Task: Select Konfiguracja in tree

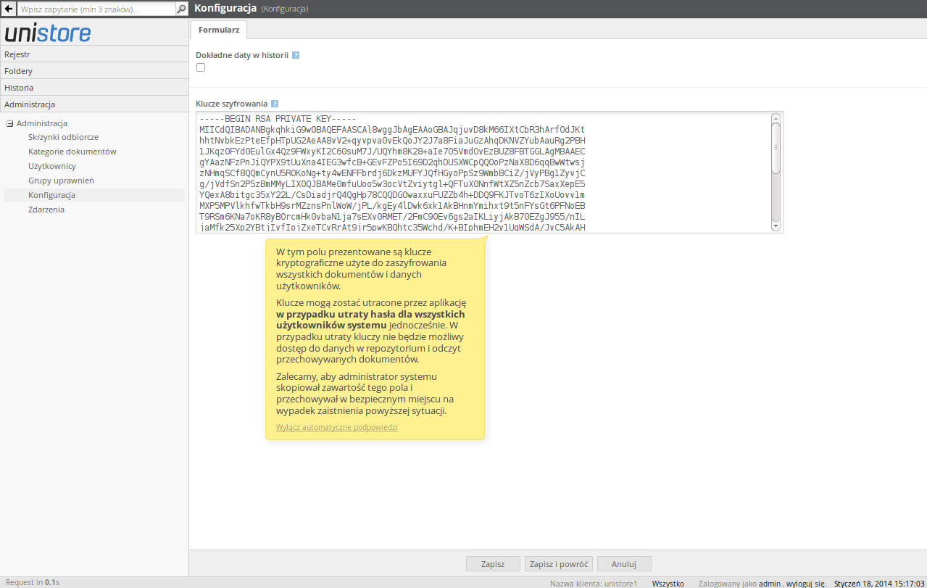Action: click(51, 195)
